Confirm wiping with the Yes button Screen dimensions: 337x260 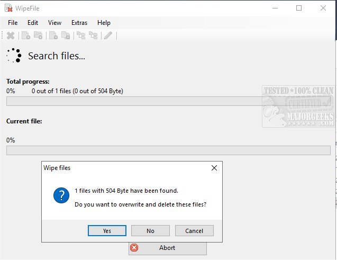click(107, 230)
